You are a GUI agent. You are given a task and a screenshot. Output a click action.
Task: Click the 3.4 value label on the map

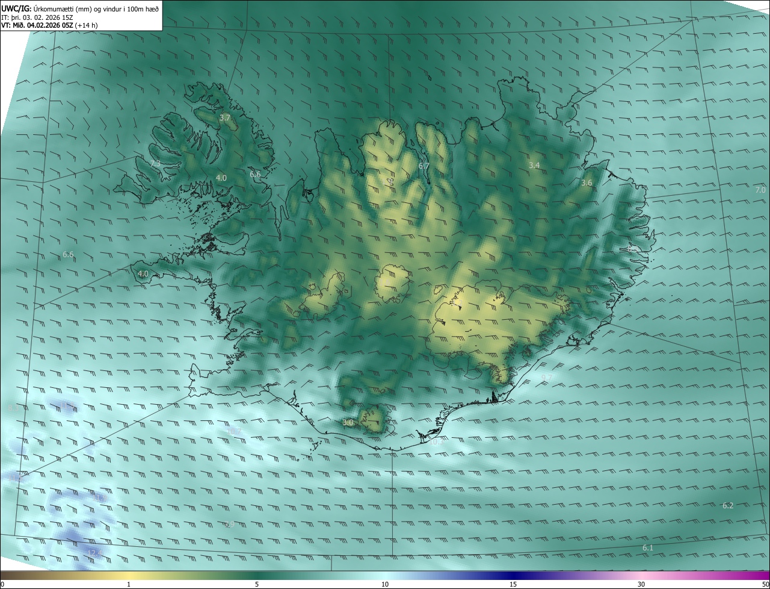coord(534,165)
